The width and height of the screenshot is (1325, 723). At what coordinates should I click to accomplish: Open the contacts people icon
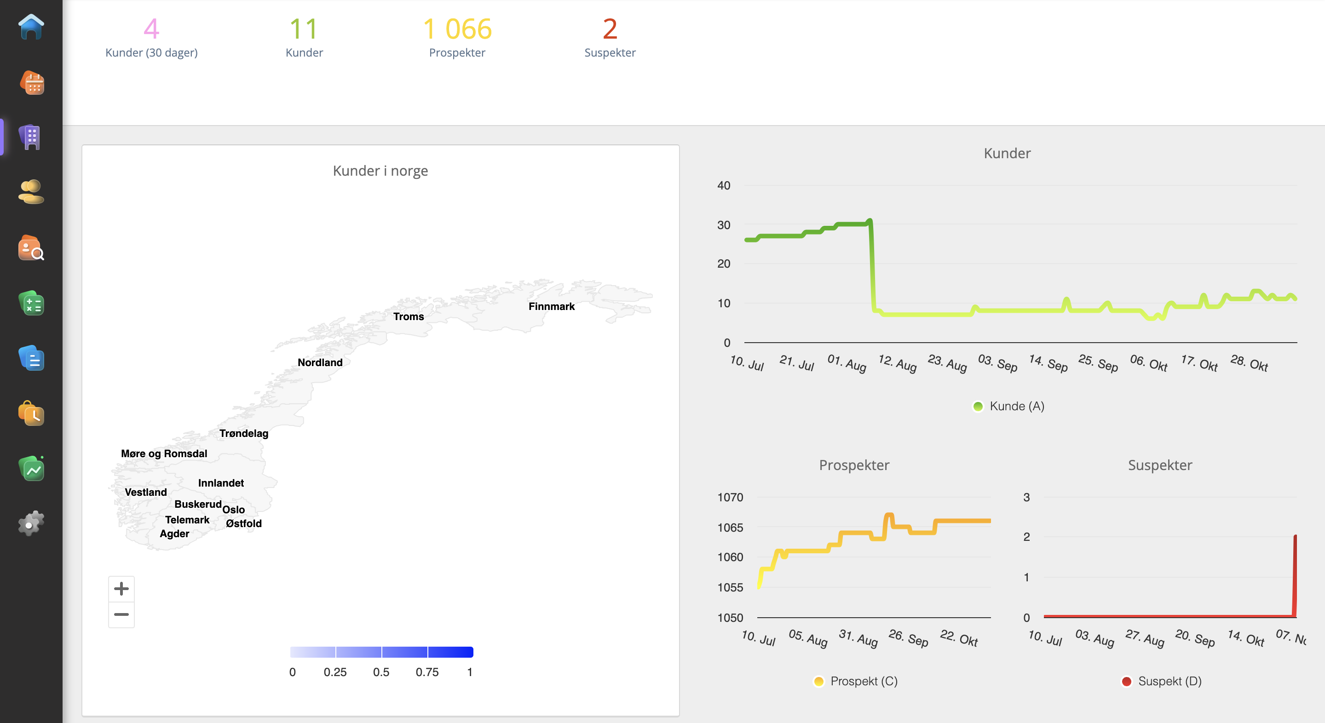[31, 192]
